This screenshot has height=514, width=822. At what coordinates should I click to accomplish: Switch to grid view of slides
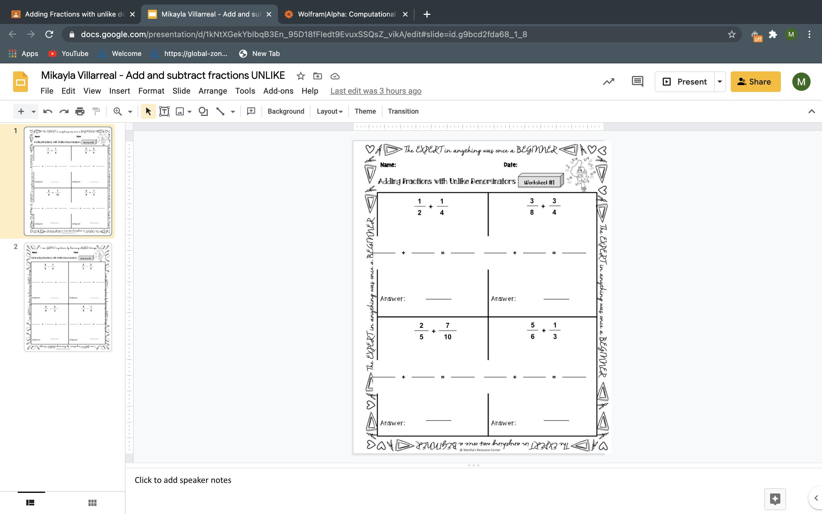[x=92, y=503]
